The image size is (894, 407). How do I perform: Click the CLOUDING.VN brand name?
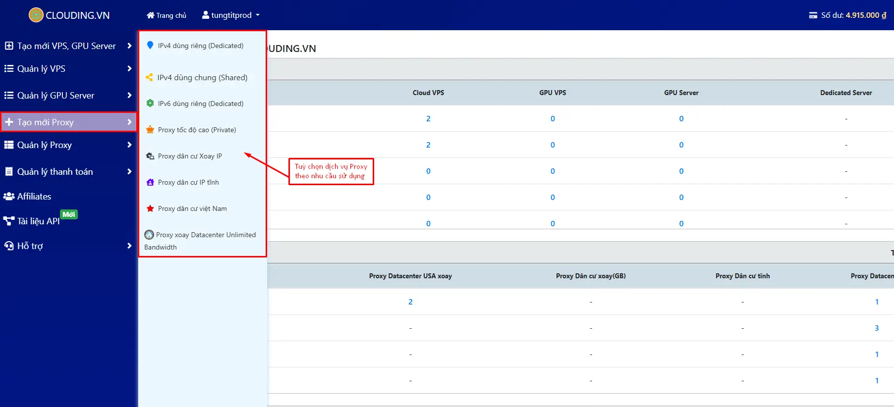click(x=78, y=15)
